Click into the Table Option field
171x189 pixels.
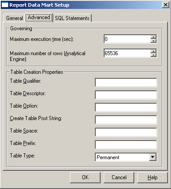point(126,107)
